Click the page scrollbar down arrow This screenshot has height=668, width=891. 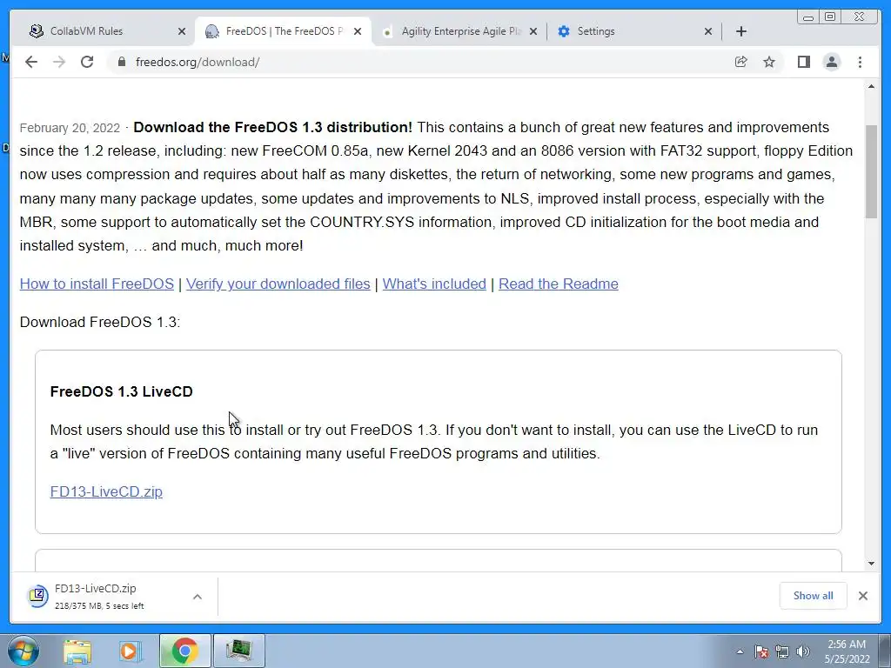871,564
